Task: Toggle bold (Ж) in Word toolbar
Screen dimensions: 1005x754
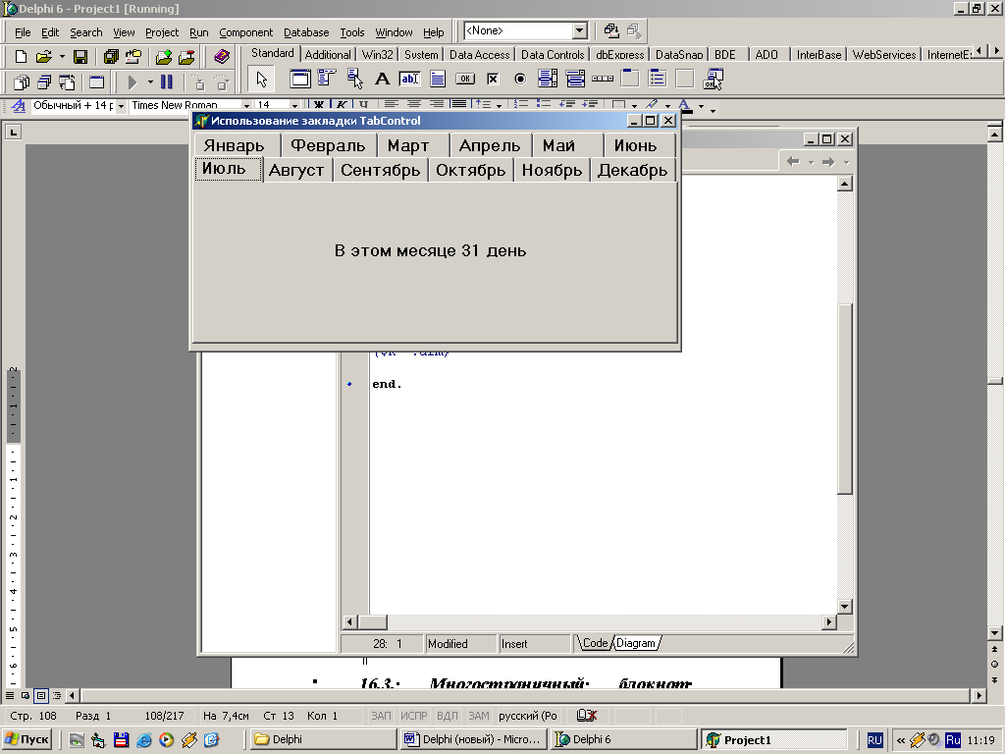Action: point(319,104)
